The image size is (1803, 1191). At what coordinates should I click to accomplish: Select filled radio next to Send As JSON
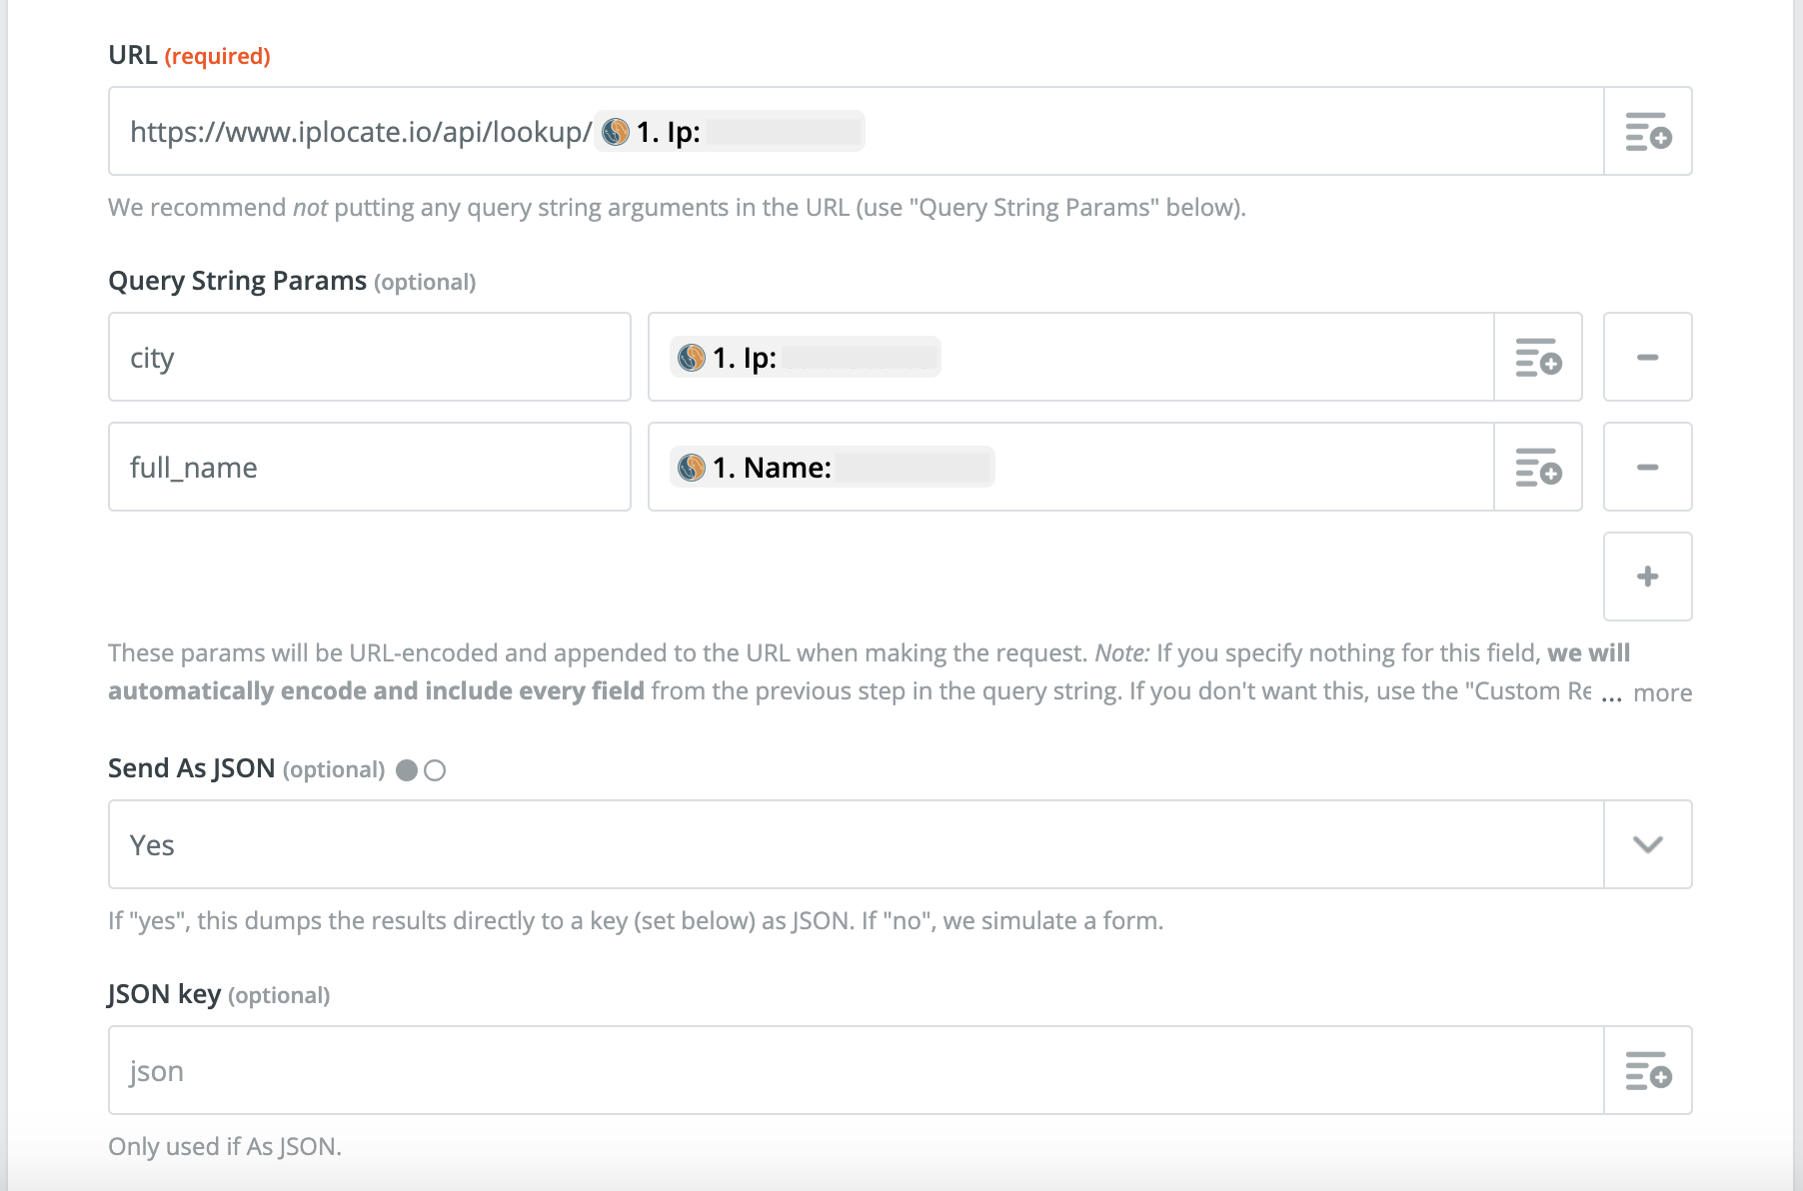[x=407, y=770]
